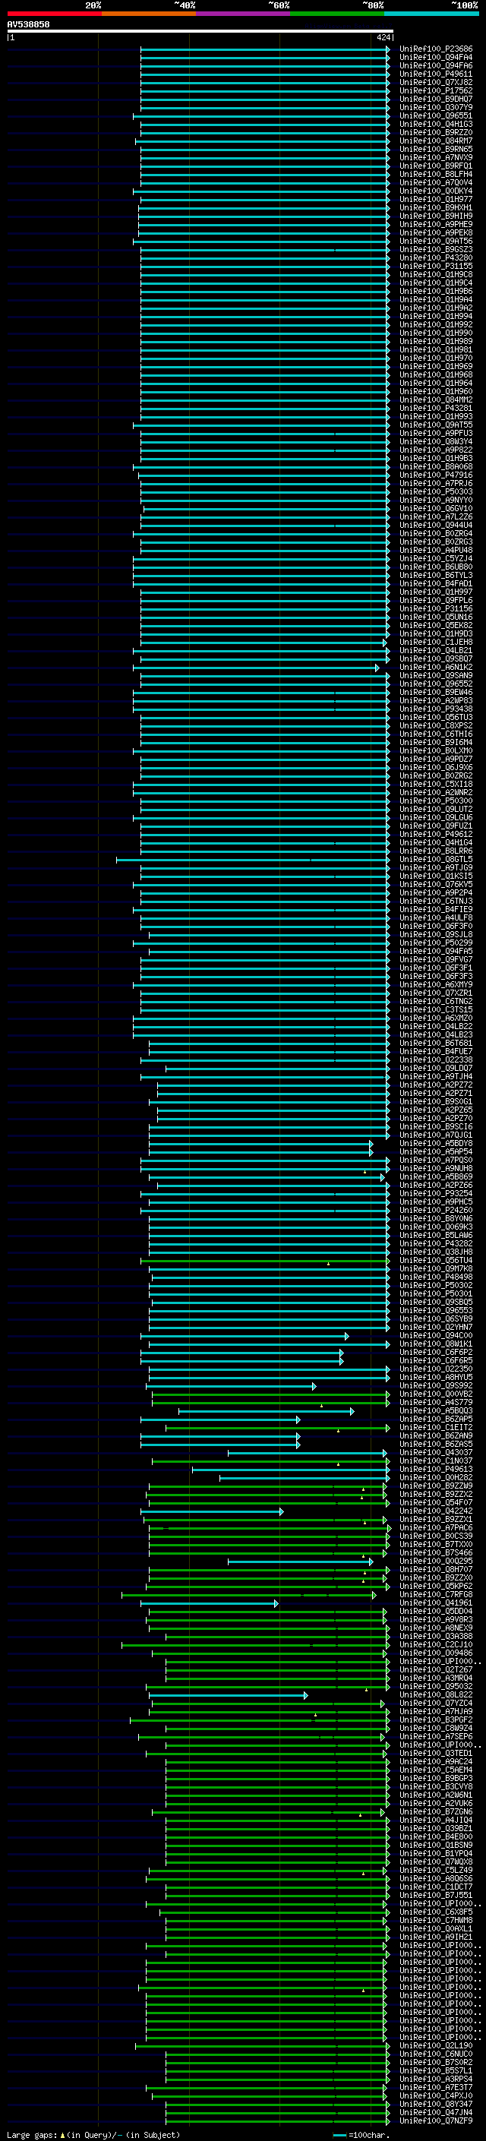This screenshot has width=486, height=2141.
Task: Select hit label UniRef100_Q8Y347
Action: pyautogui.click(x=436, y=2105)
